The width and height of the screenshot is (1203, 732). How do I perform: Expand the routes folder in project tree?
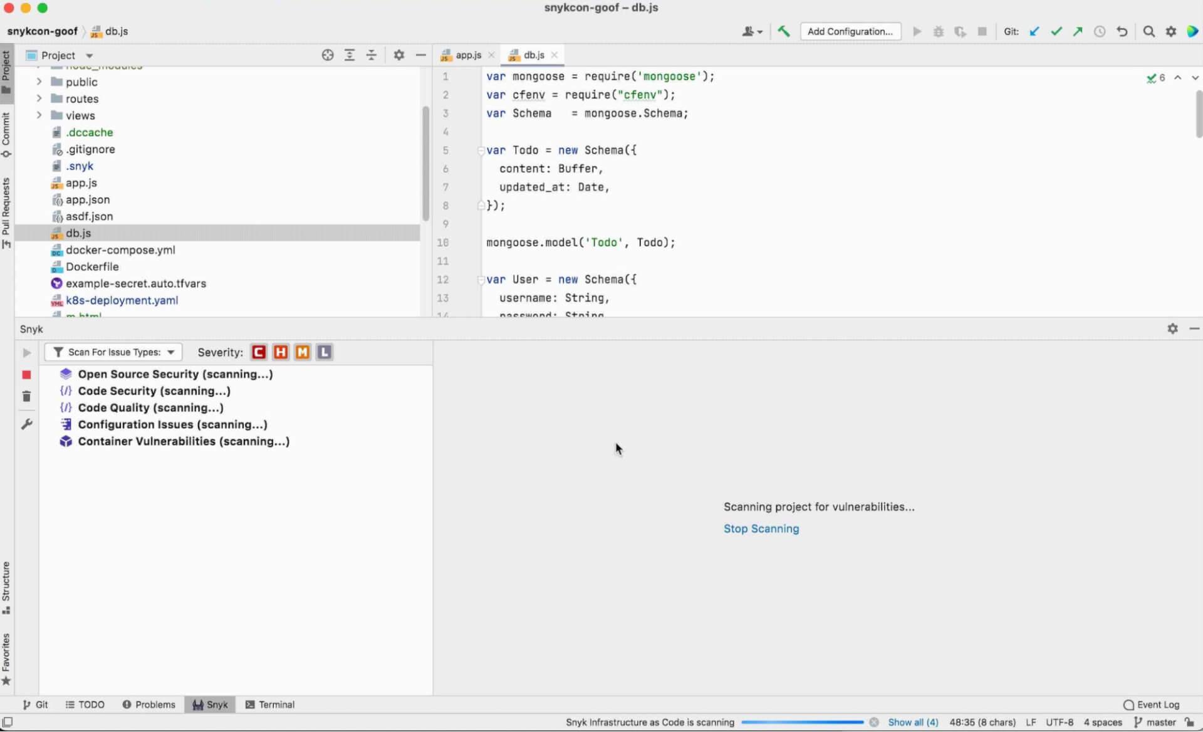point(39,99)
